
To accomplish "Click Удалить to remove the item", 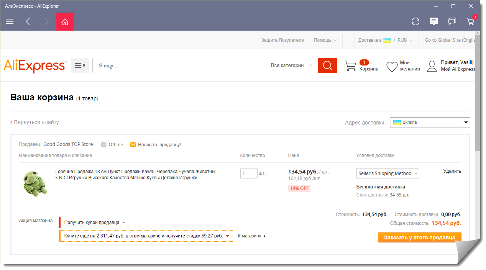I will 452,171.
